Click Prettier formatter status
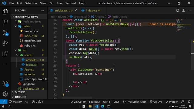The height and width of the screenshot is (109, 194). (x=172, y=102)
